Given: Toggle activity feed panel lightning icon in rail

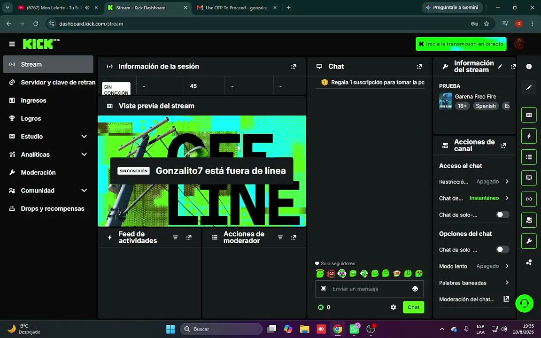Looking at the screenshot, I should tap(529, 136).
